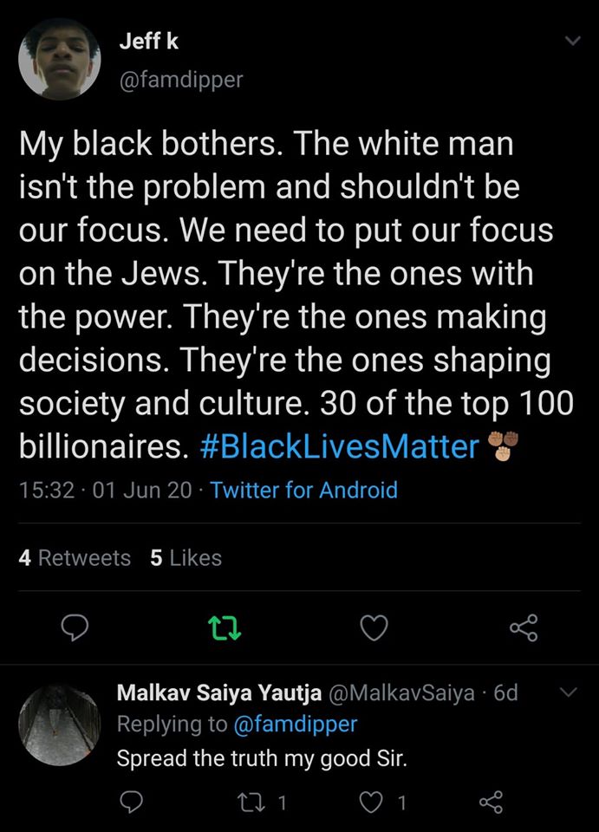Image resolution: width=599 pixels, height=832 pixels.
Task: Click the Malkav Saiya Yautja display name
Action: [x=219, y=692]
